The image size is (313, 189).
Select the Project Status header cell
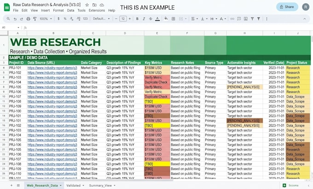(x=298, y=63)
